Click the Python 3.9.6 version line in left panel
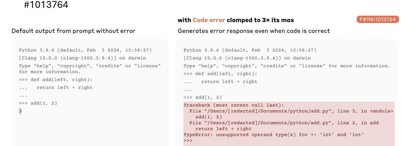Screen dimensions: 401x146 tap(85, 50)
